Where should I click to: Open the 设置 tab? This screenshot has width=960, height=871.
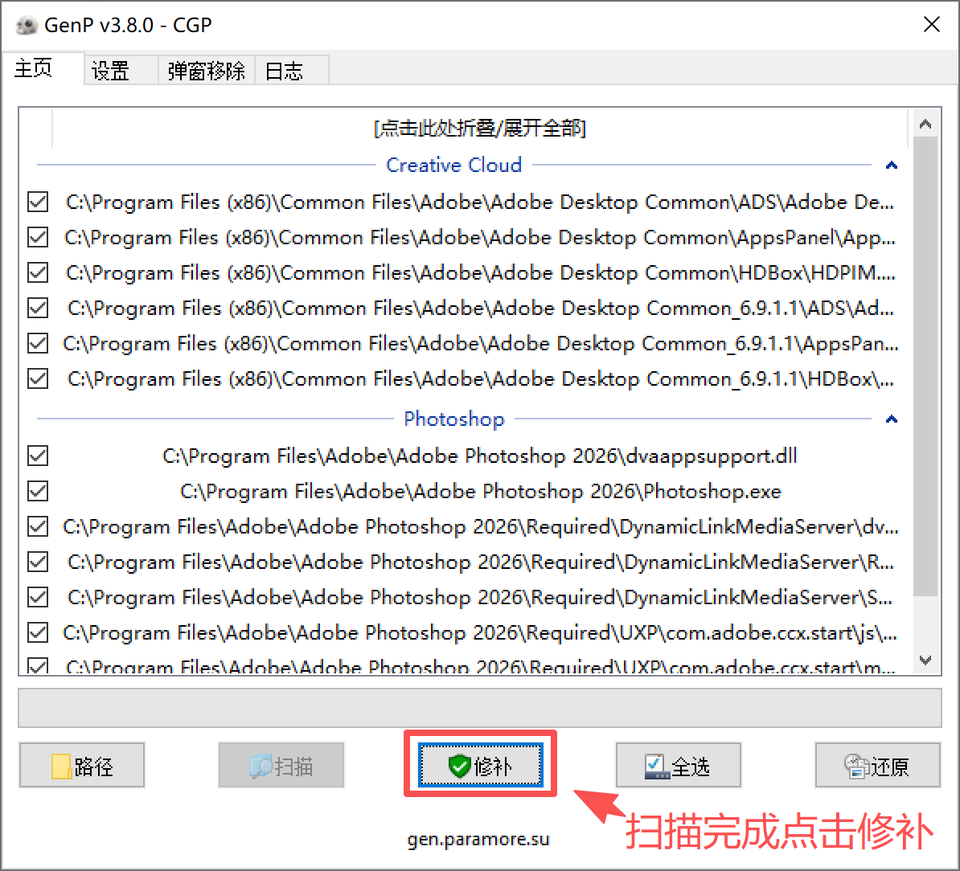click(x=121, y=71)
